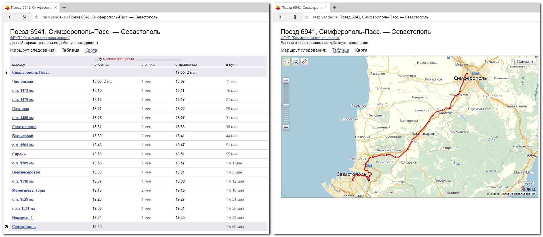Reload the page in the right browser window
543x237 pixels.
[307, 17]
